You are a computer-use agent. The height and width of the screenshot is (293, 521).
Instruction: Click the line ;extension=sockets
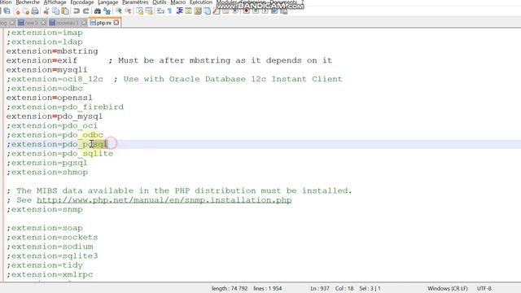(52, 237)
